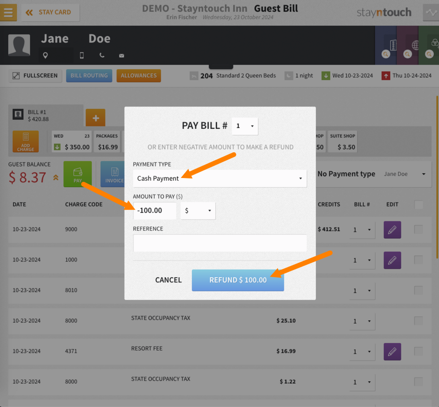Open bill number dropdown for code 8010
Viewport: 439px width, 407px height.
point(362,291)
